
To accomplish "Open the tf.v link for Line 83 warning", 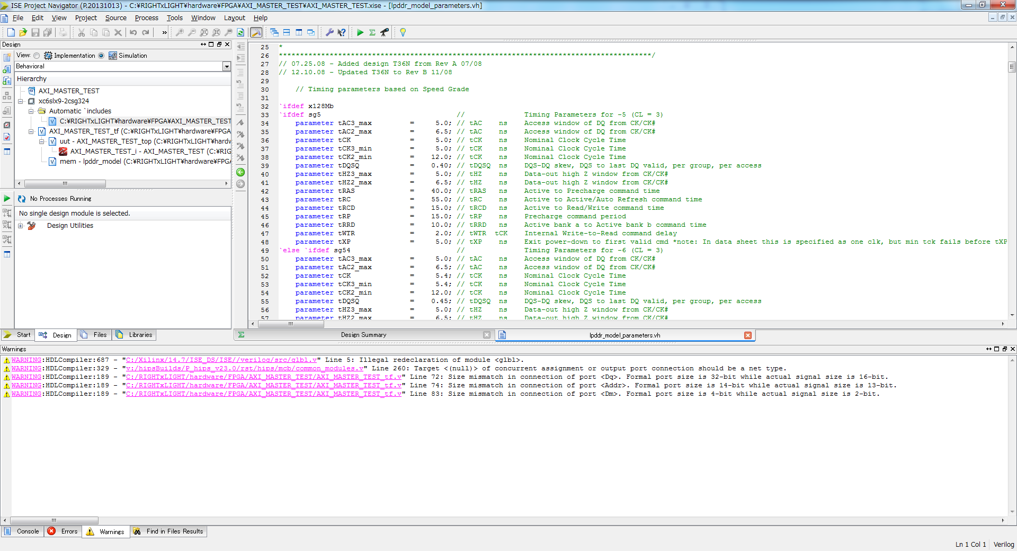I will coord(264,394).
